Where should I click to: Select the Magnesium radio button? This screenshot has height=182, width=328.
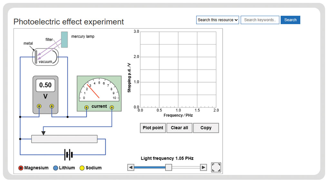21,168
